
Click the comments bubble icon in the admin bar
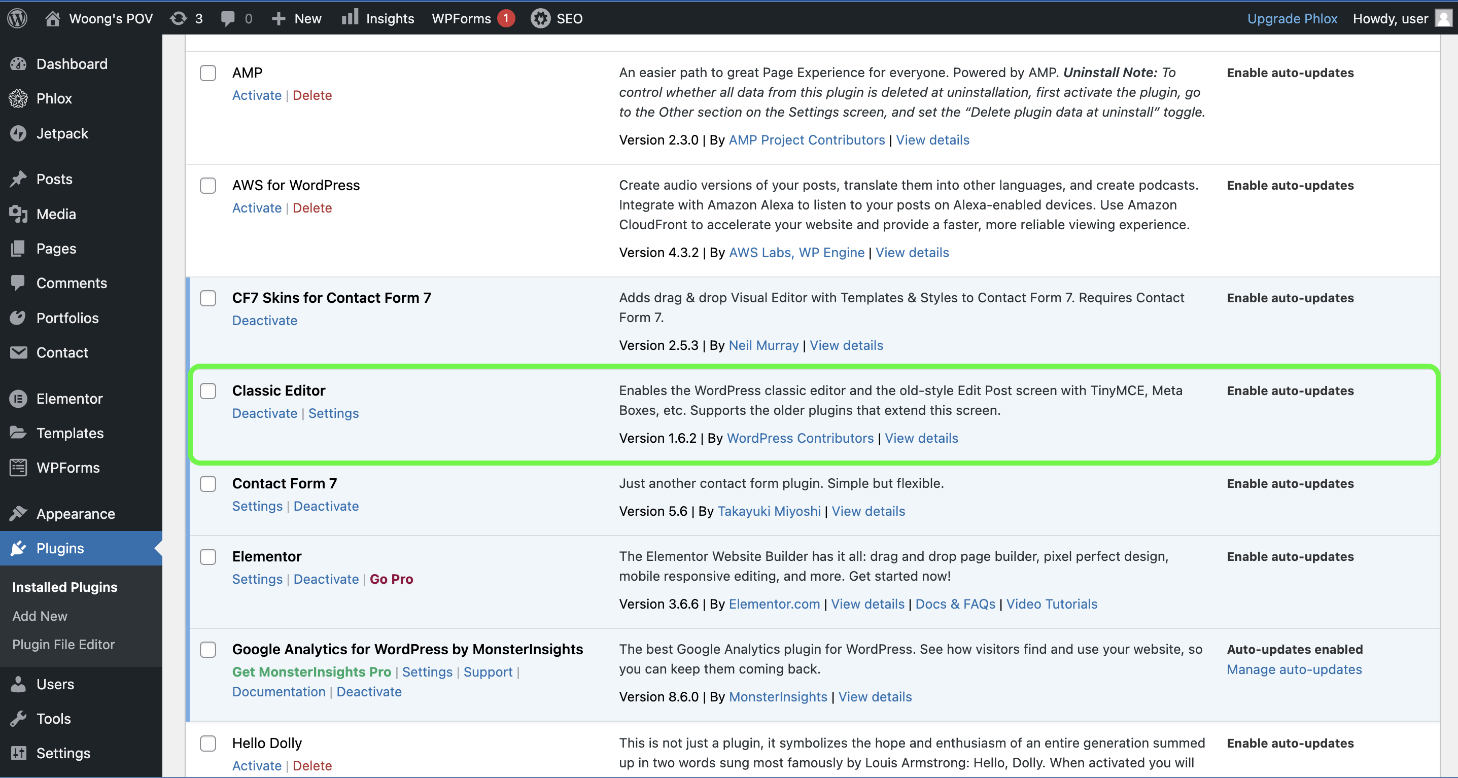[228, 18]
